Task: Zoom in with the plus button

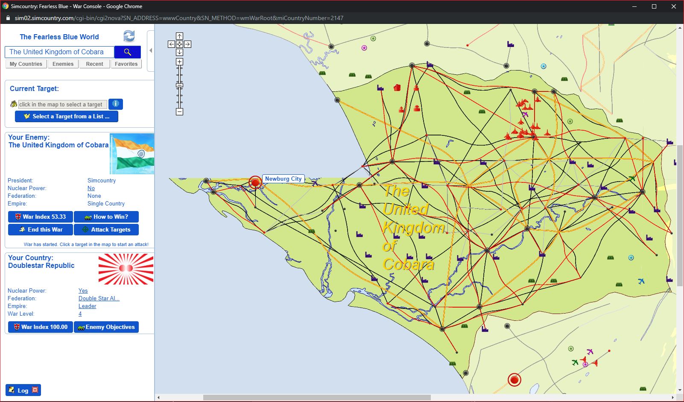Action: coord(180,62)
